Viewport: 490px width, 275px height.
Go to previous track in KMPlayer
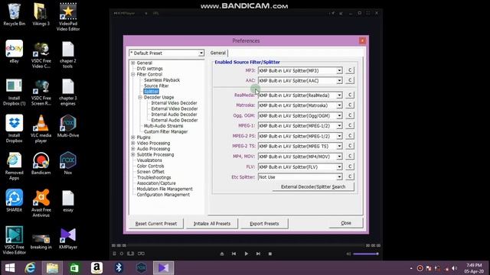point(234,254)
